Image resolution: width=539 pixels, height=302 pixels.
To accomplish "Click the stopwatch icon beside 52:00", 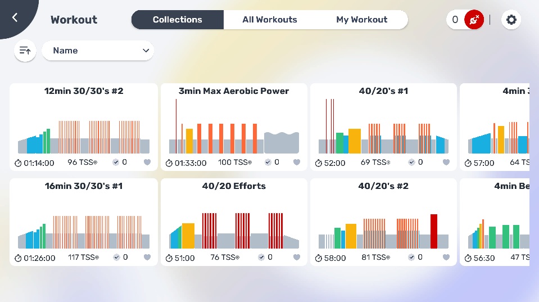I will point(319,163).
